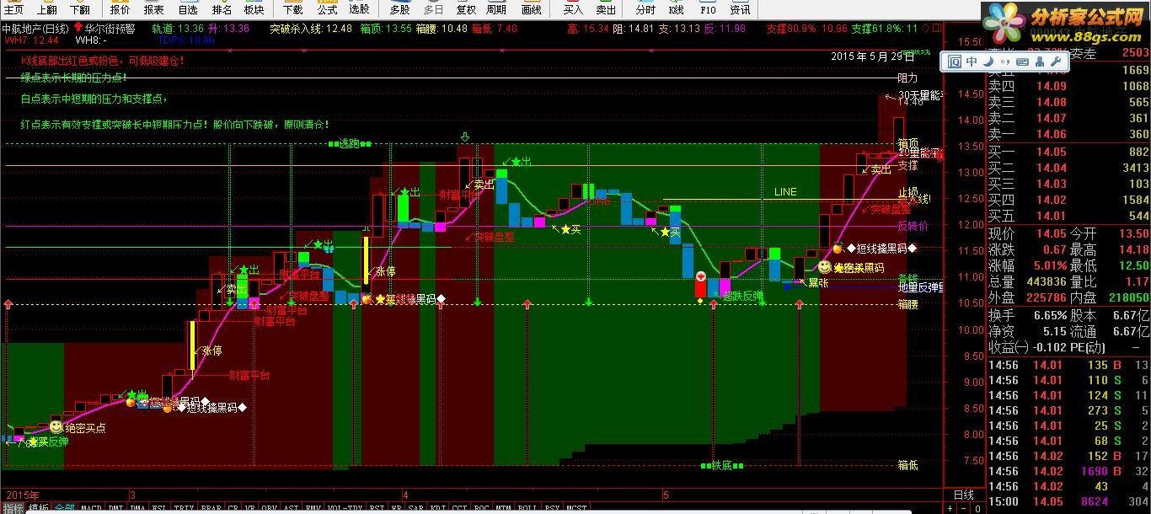This screenshot has width=1151, height=514.
Task: Select the 全部 indicators tab
Action: tap(64, 509)
